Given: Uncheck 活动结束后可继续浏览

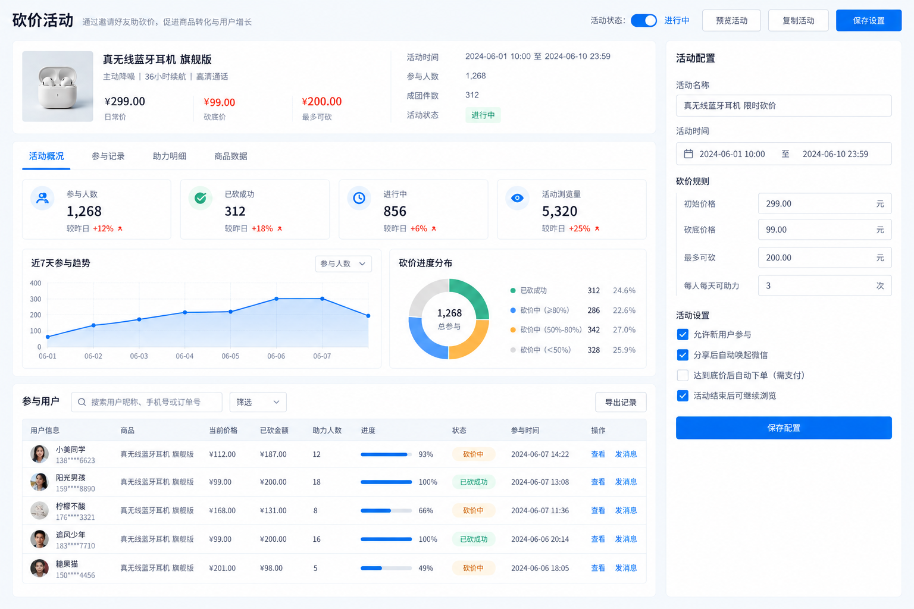Looking at the screenshot, I should (683, 395).
